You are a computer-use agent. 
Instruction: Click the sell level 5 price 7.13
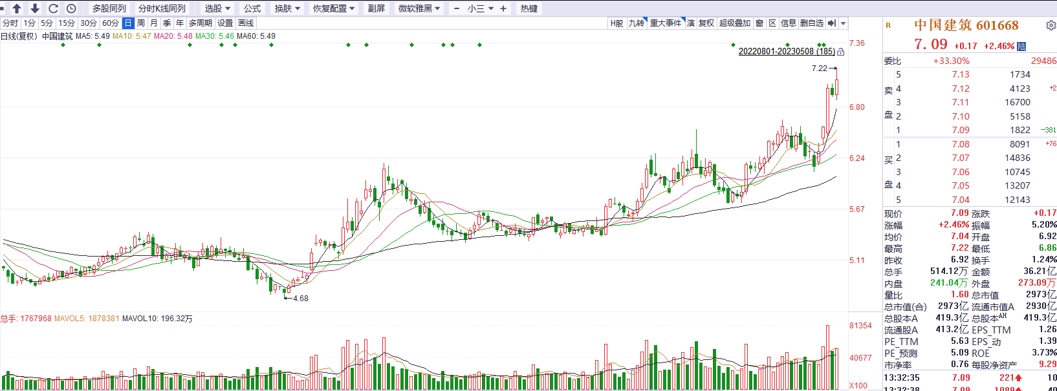961,74
